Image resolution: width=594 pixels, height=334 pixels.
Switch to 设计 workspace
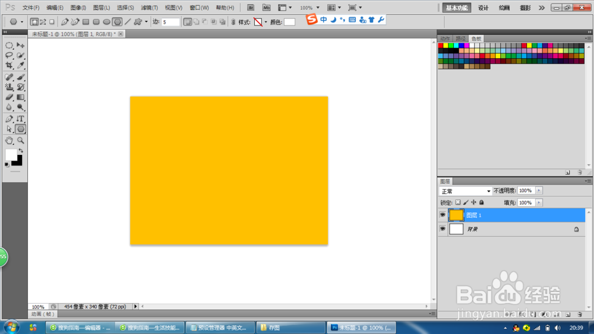click(484, 8)
